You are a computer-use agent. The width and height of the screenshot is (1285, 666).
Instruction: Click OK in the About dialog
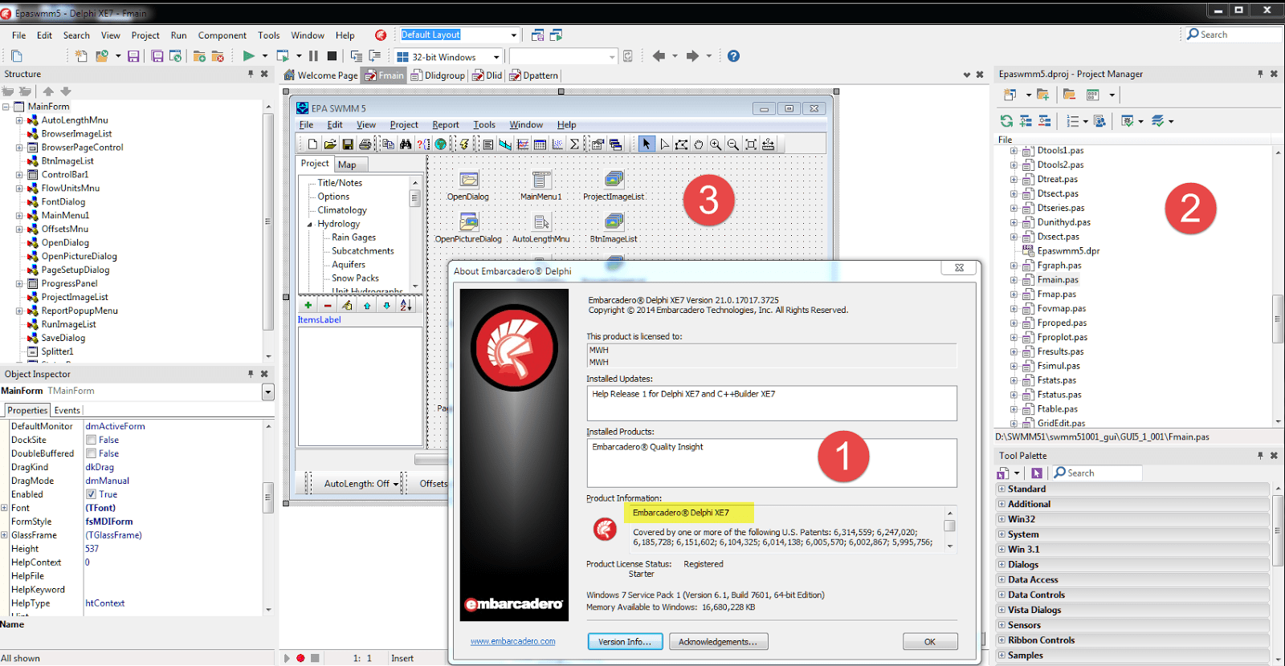point(930,642)
